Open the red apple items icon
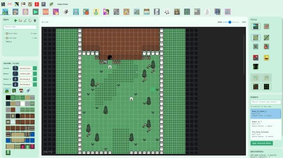Viewport: 283px width, 158px height. coord(86,12)
